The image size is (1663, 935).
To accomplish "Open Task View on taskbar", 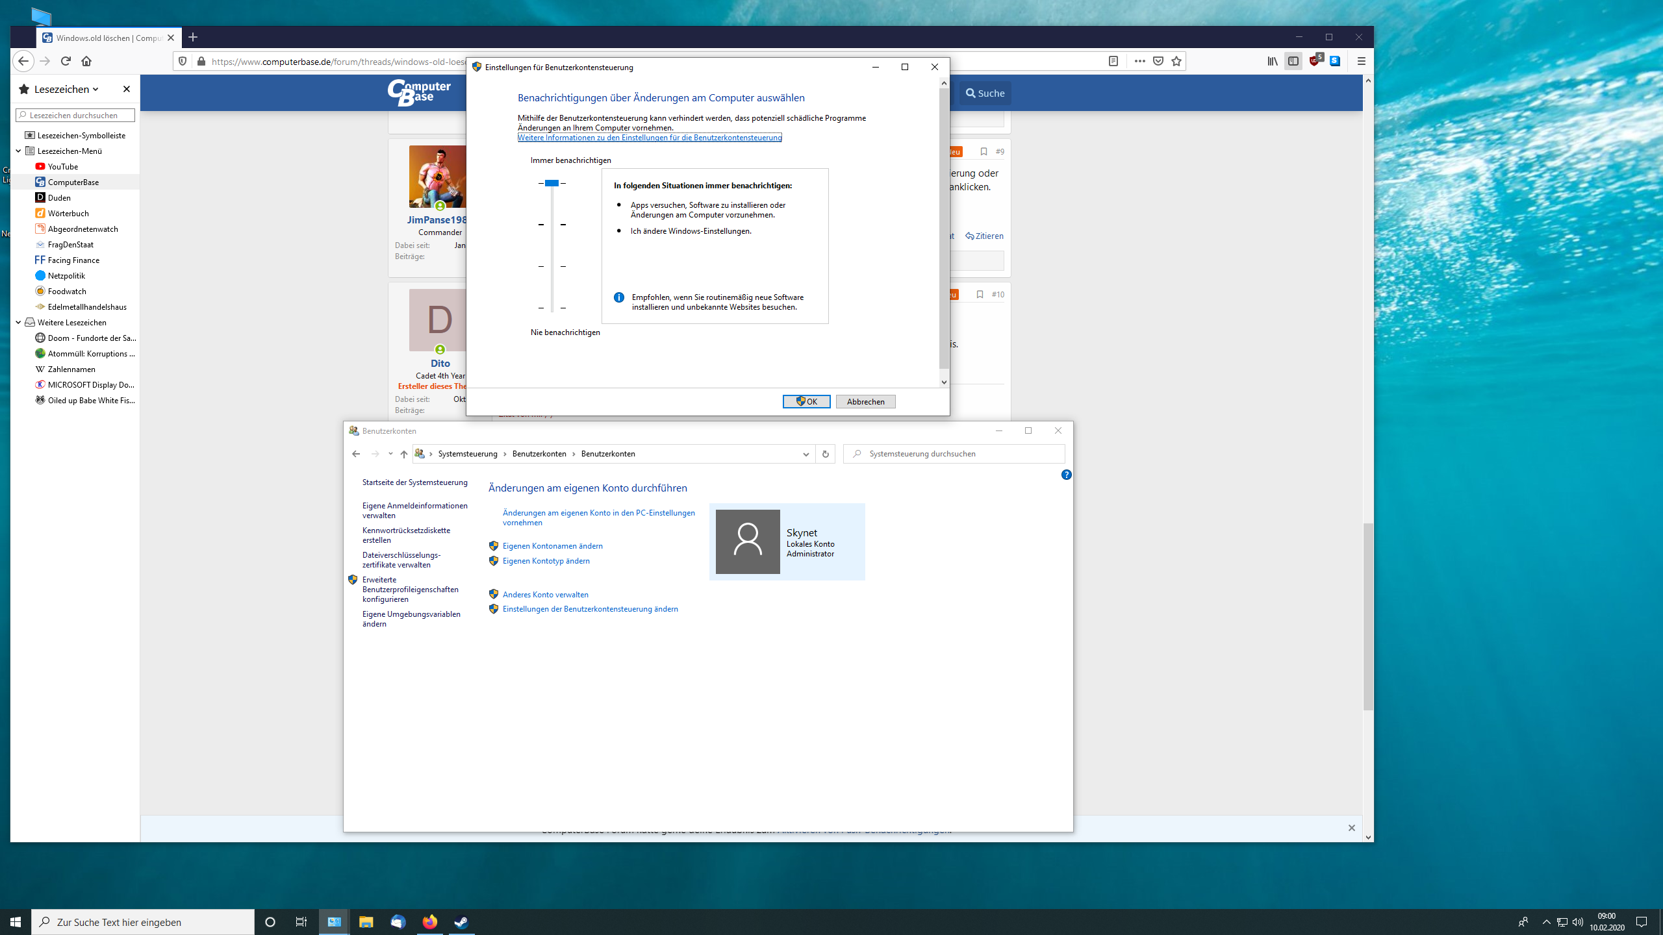I will pyautogui.click(x=301, y=922).
